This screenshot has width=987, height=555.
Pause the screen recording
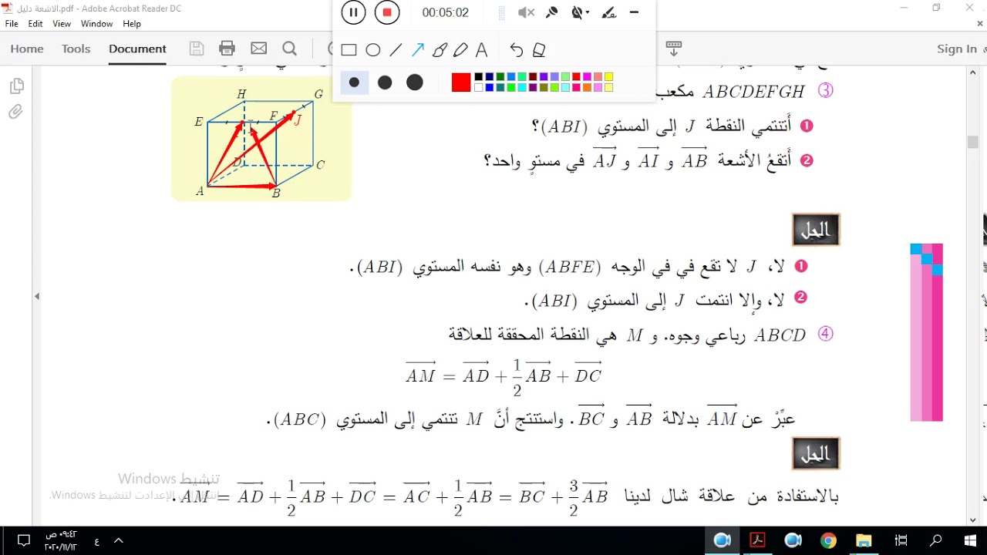tap(353, 12)
